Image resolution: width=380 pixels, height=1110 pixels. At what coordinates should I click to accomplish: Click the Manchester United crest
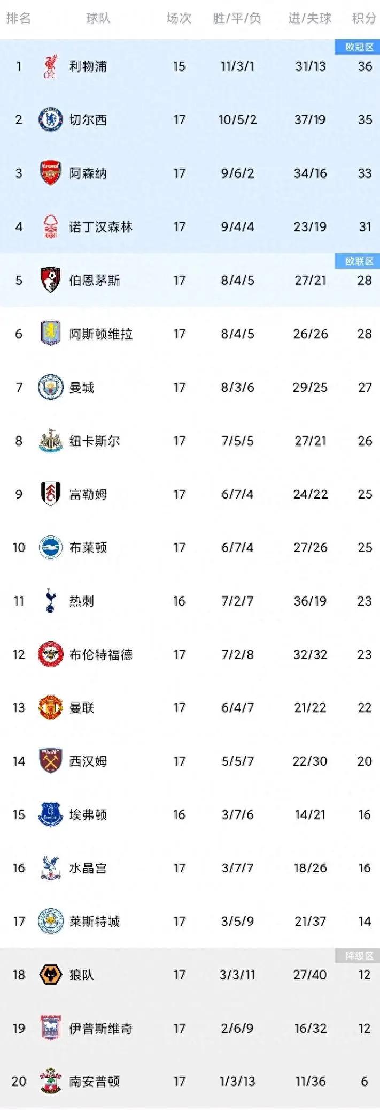pos(51,707)
